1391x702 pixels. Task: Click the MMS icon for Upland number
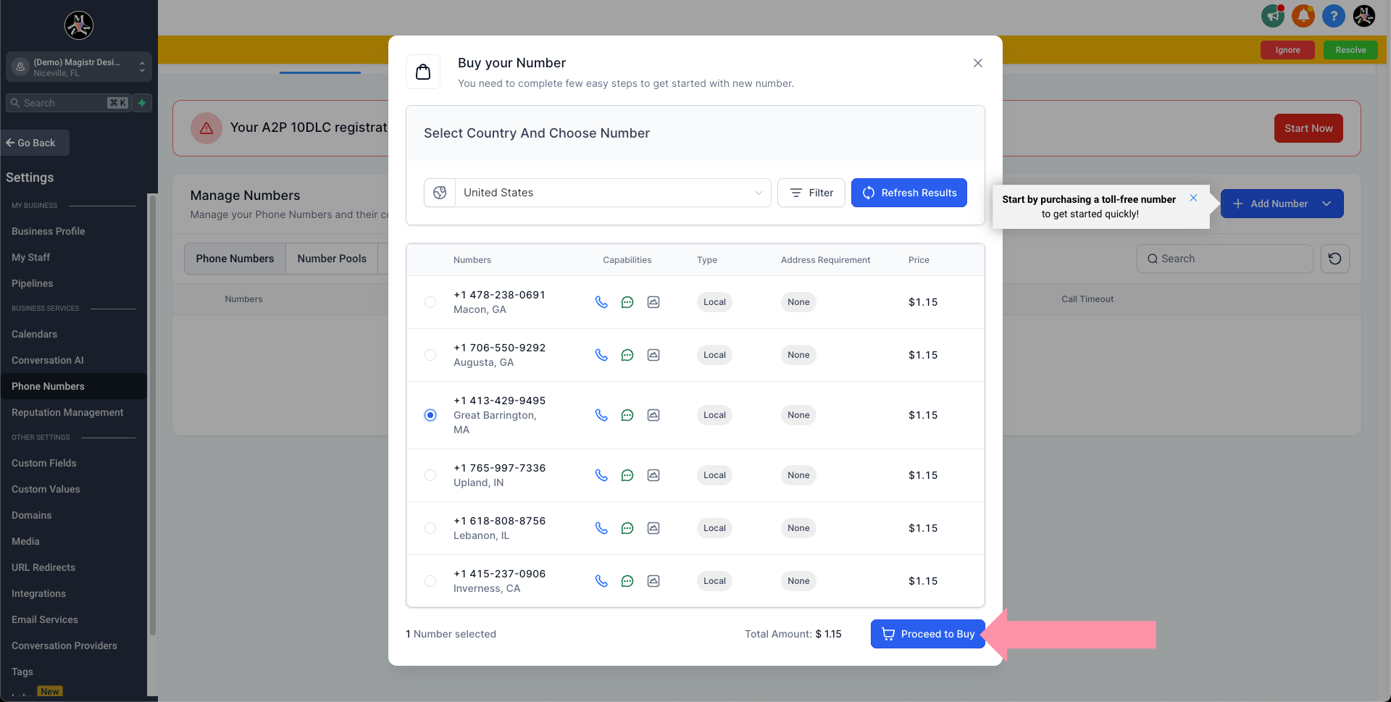653,475
